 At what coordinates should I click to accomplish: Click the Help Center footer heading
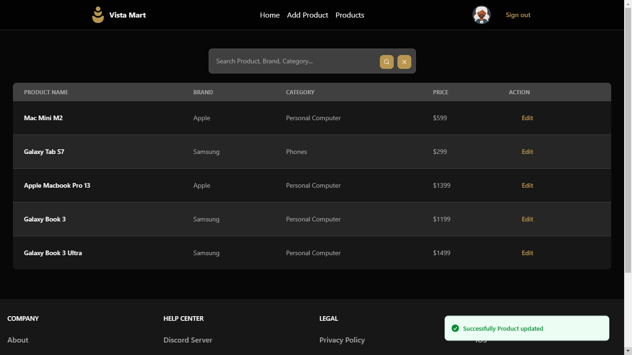184,318
